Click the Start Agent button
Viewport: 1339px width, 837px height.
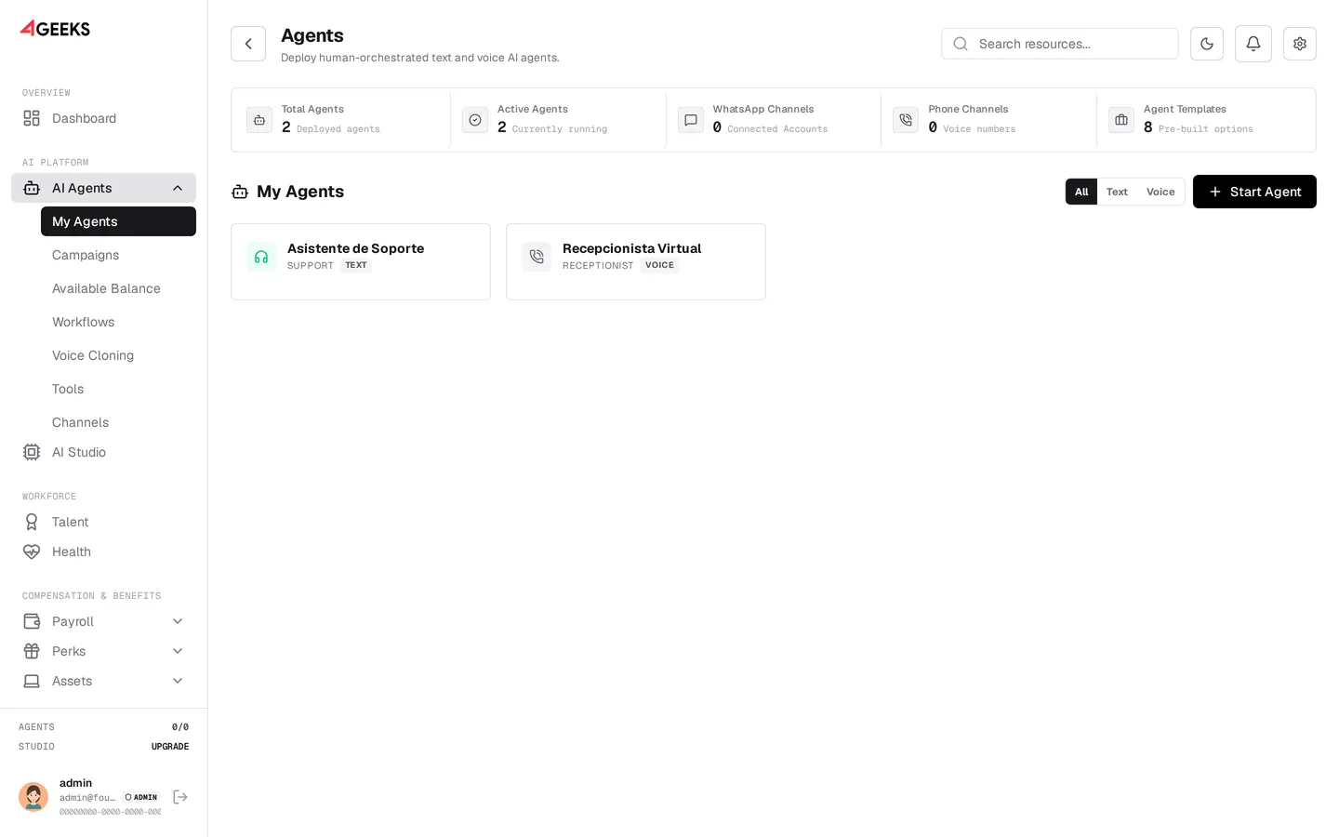pos(1254,192)
